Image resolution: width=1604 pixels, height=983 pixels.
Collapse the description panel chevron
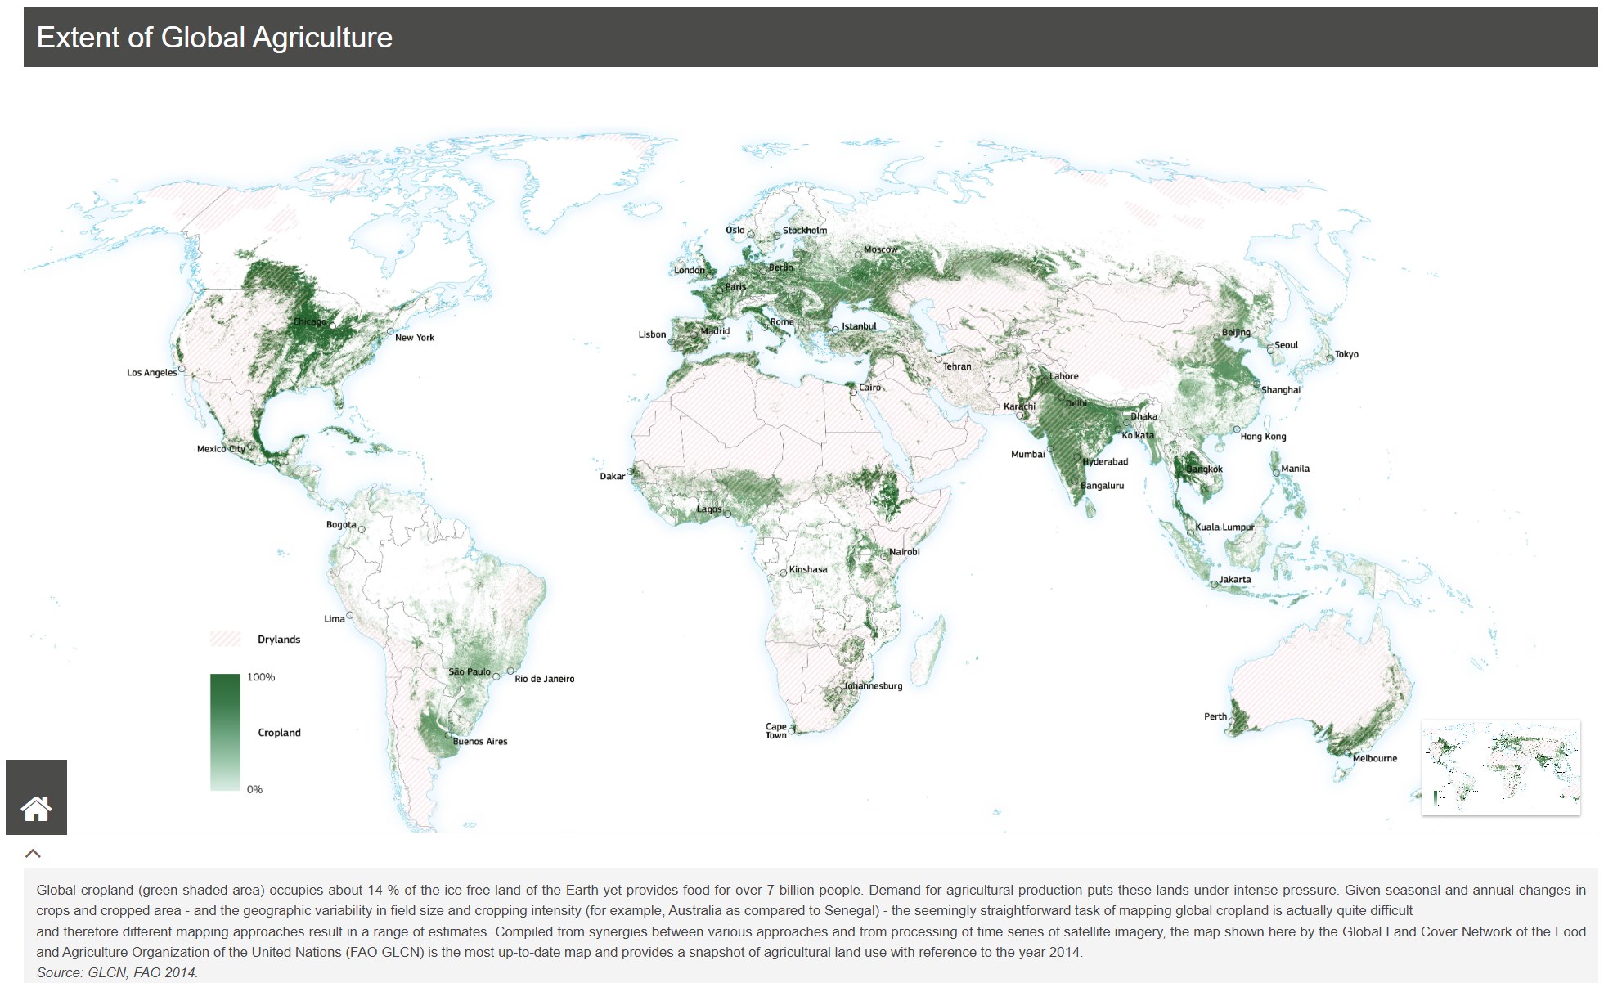tap(33, 853)
